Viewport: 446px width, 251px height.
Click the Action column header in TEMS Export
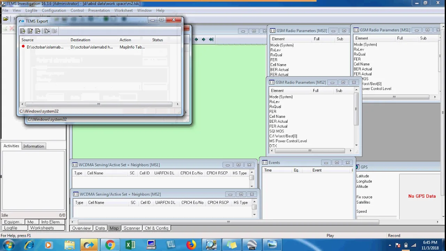coord(134,40)
